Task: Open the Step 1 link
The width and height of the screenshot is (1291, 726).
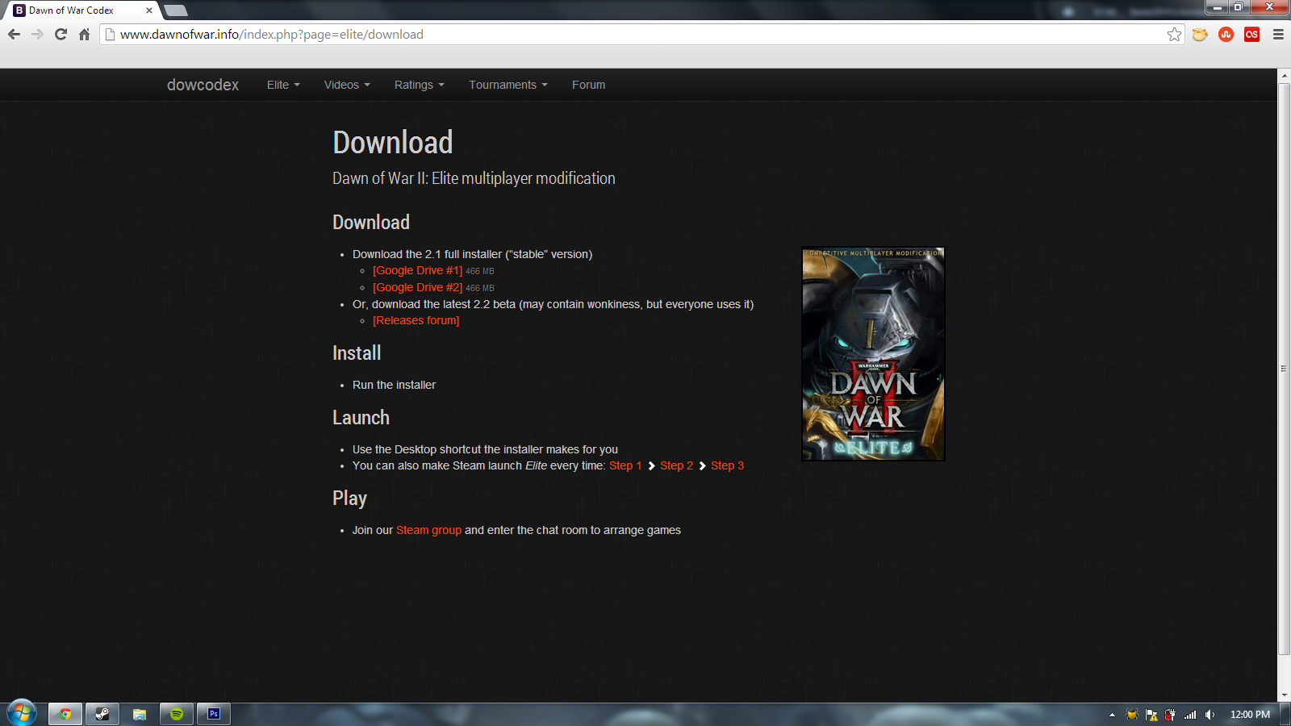Action: point(625,465)
